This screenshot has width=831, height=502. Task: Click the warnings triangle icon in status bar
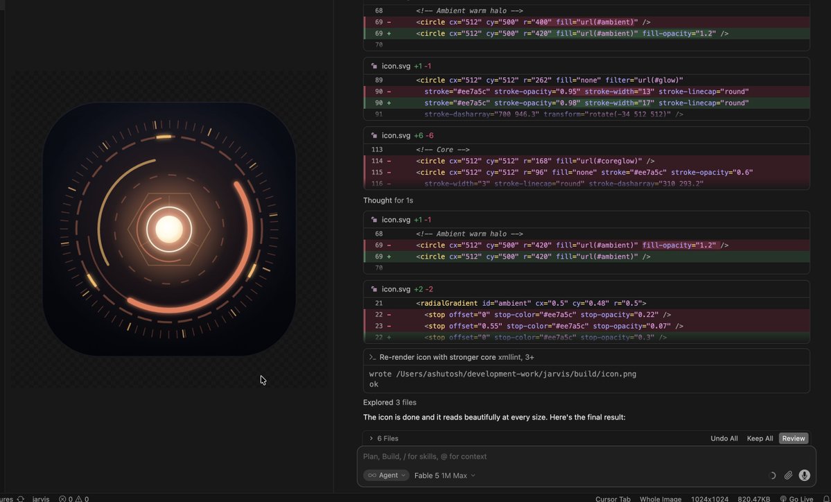coord(78,499)
